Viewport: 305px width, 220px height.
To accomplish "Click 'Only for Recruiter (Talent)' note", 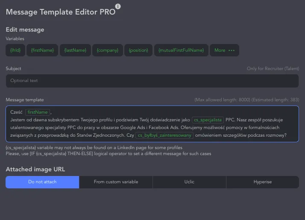I will pyautogui.click(x=273, y=69).
